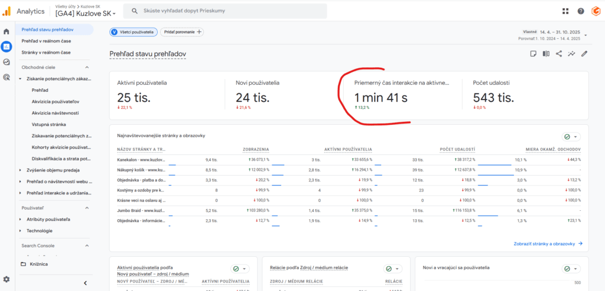Click the Knižnica folder icon
Viewport: 605px width, 291px height.
pyautogui.click(x=23, y=264)
